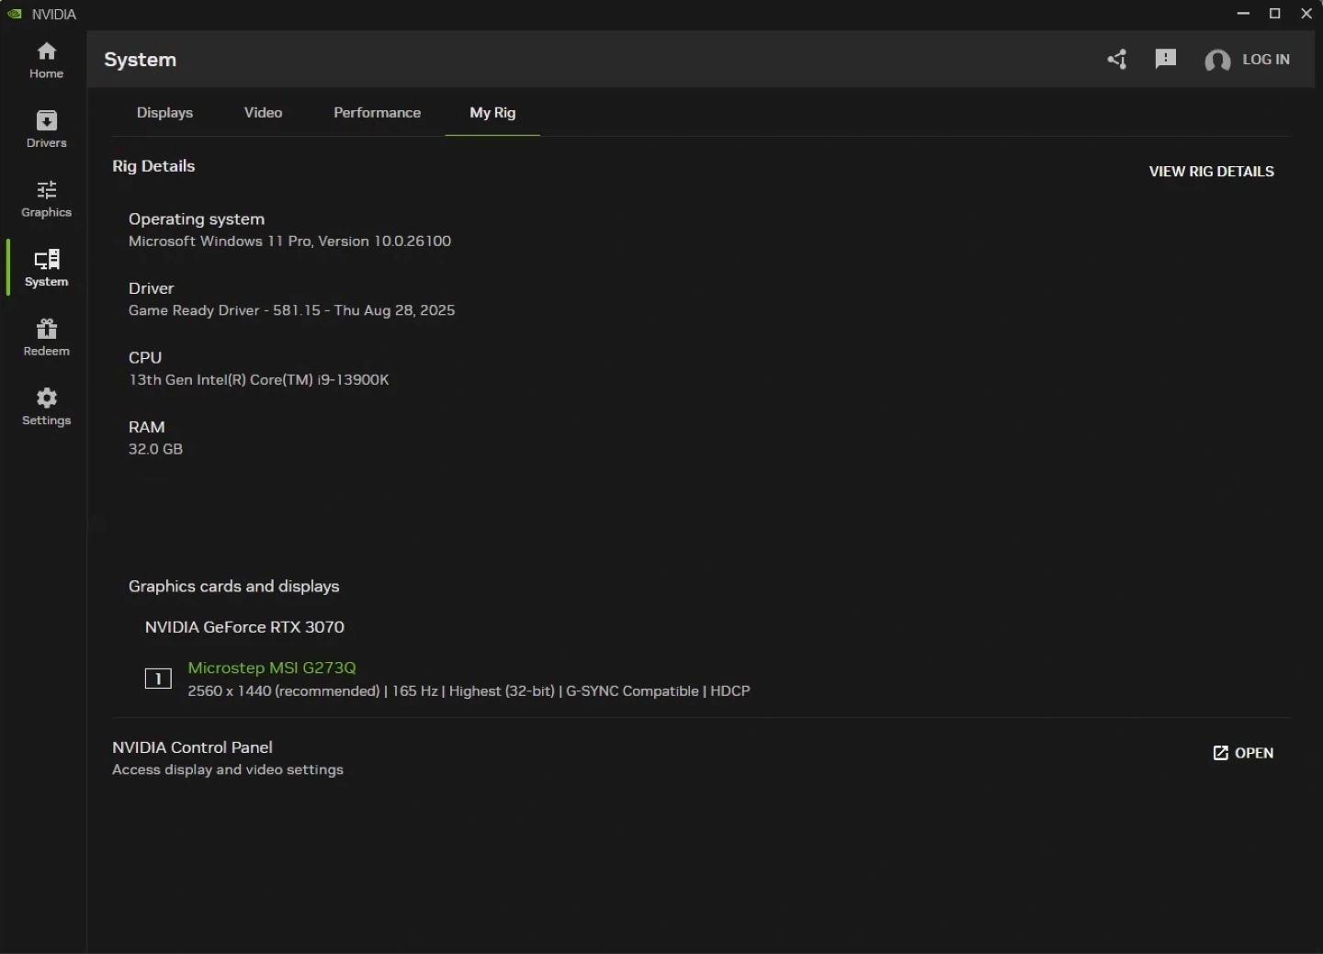Maximize the NVIDIA app window
Image resolution: width=1323 pixels, height=954 pixels.
[1274, 14]
